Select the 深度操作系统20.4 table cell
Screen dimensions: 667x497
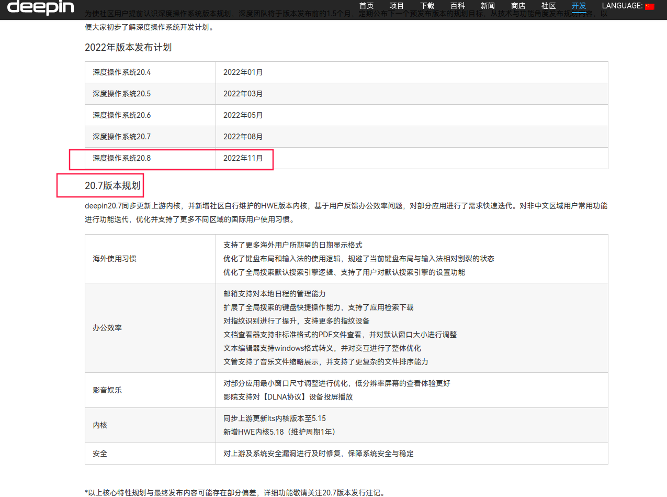pyautogui.click(x=122, y=72)
